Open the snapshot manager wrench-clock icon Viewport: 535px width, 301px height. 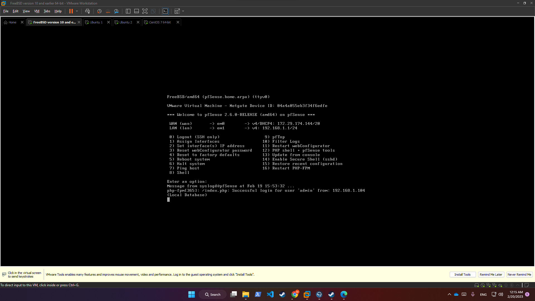point(116,11)
